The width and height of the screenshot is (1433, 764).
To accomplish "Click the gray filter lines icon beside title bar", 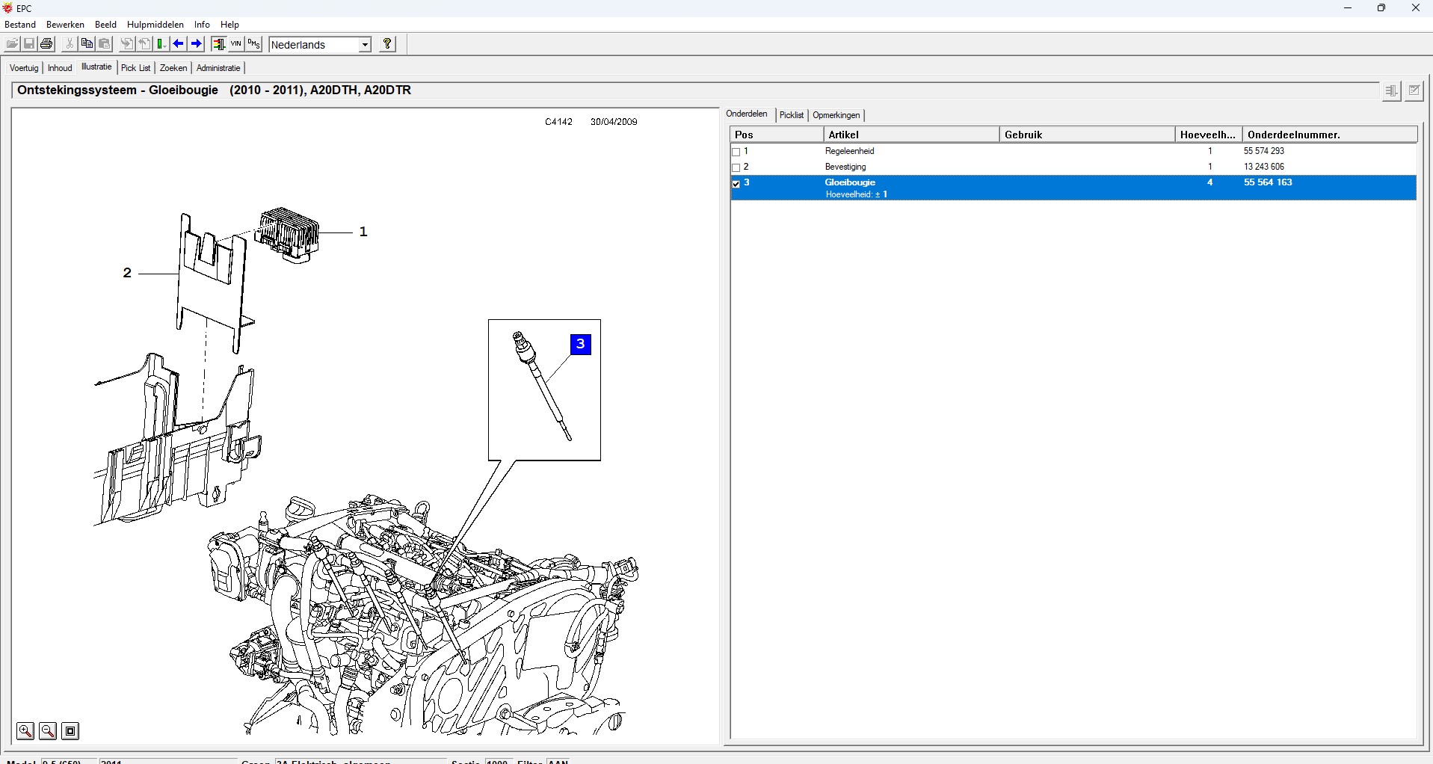I will point(1391,91).
